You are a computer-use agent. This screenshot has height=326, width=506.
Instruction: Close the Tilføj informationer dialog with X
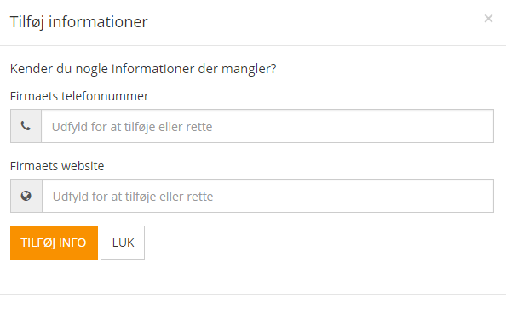[488, 19]
